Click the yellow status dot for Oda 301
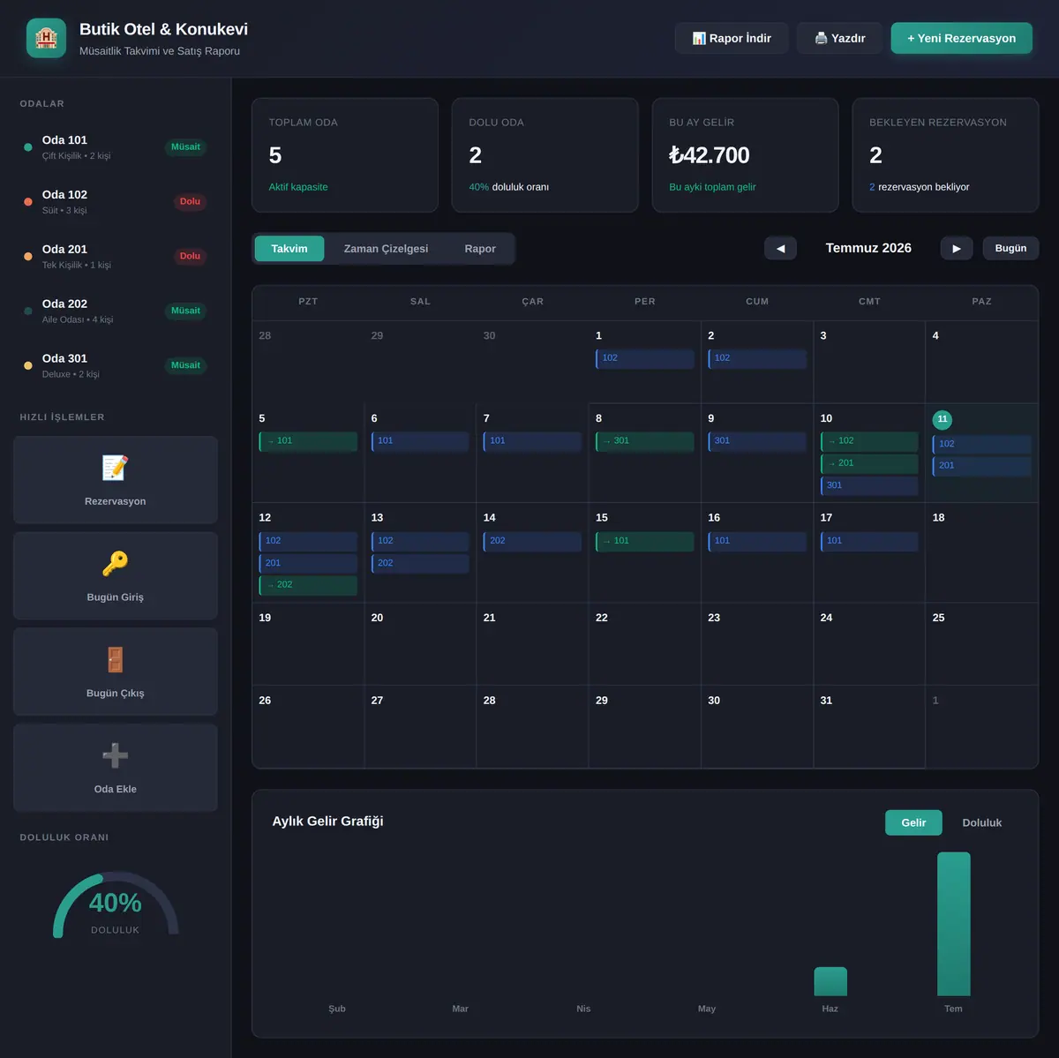This screenshot has height=1058, width=1059. pos(28,365)
